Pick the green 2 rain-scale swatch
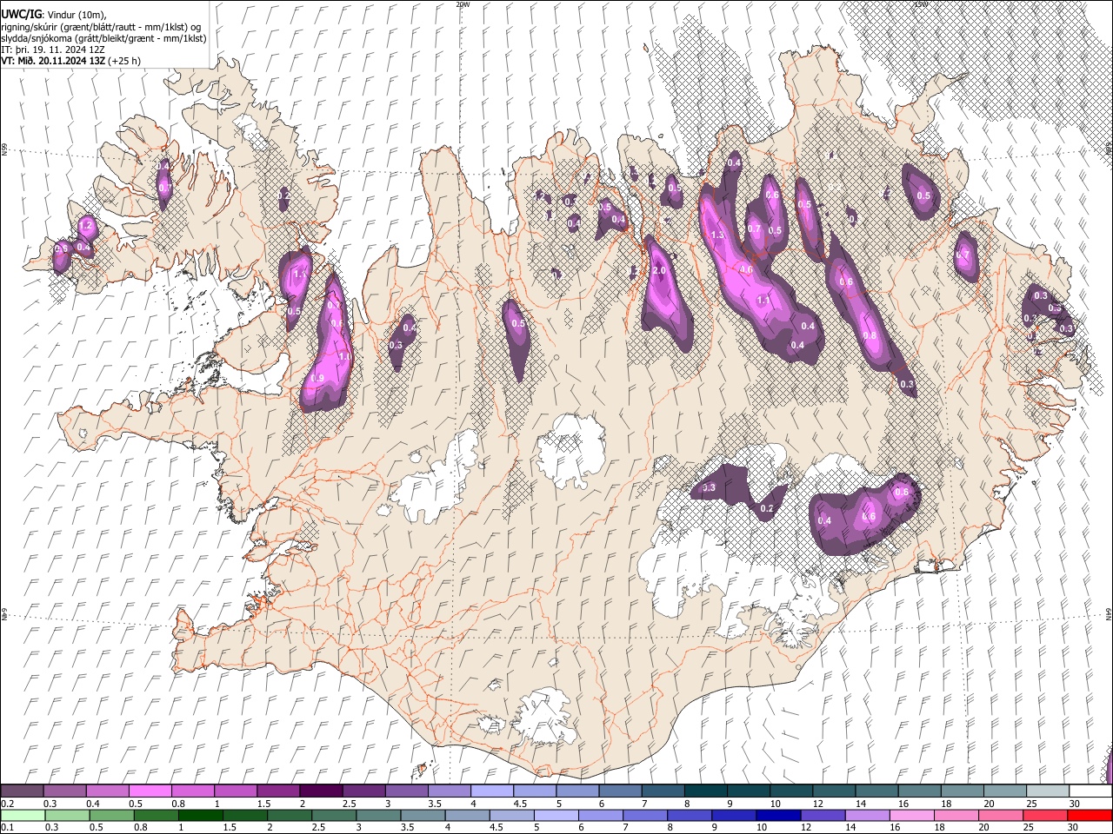 tap(289, 815)
